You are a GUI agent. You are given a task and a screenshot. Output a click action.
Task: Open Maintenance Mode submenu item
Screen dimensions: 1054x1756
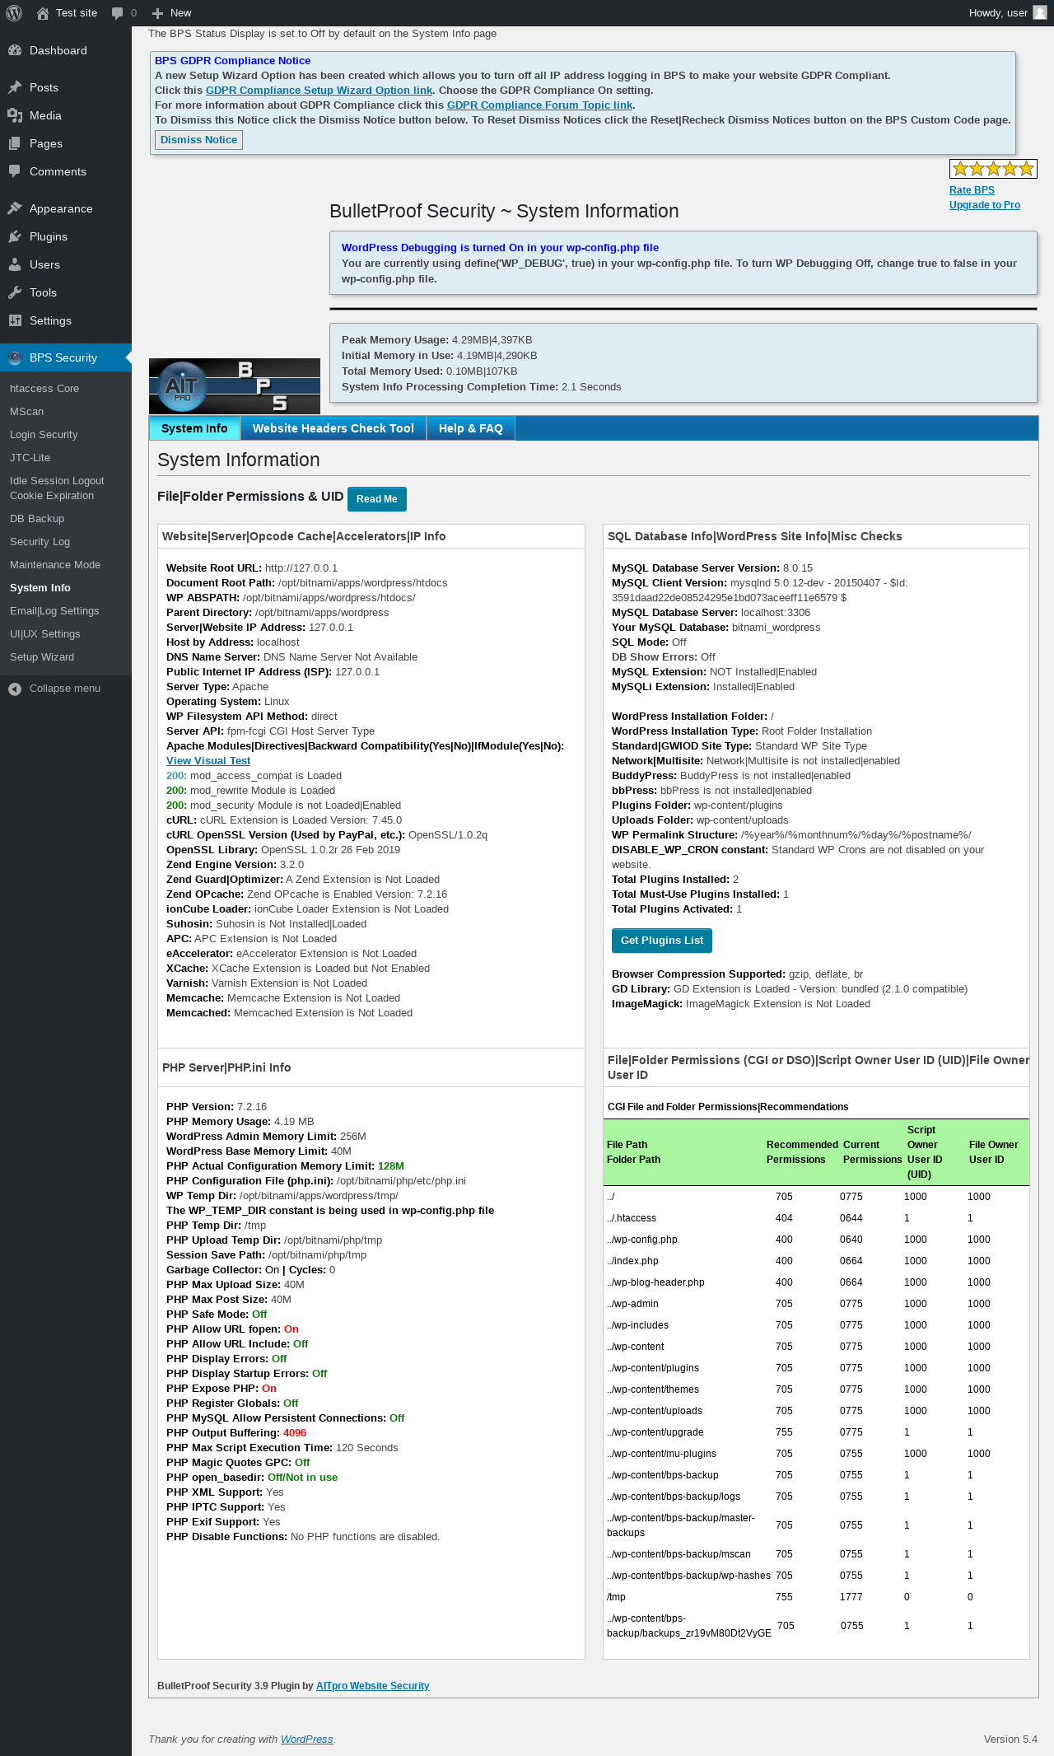pos(55,565)
